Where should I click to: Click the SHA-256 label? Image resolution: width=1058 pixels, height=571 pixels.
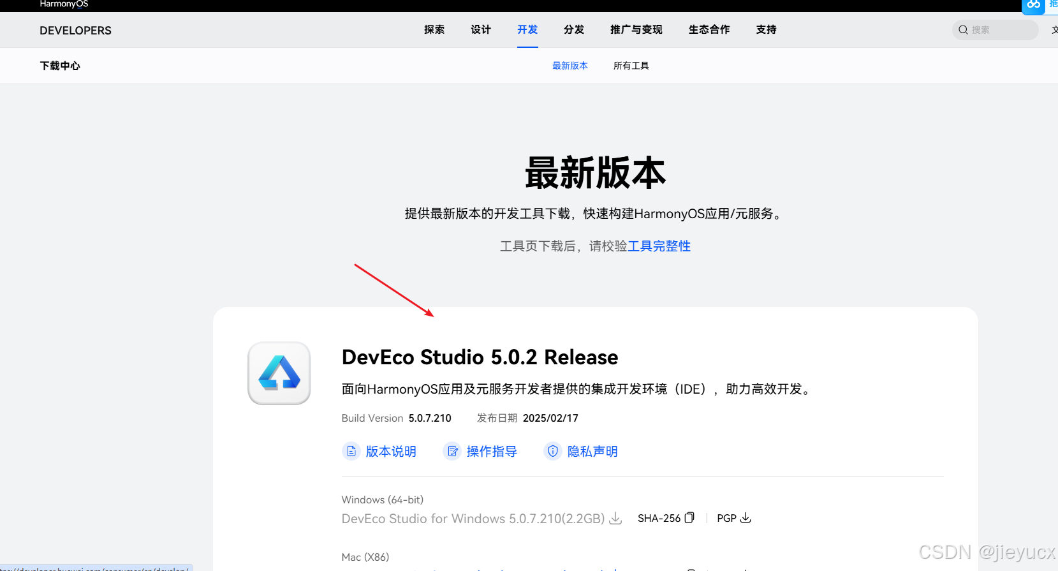tap(659, 518)
